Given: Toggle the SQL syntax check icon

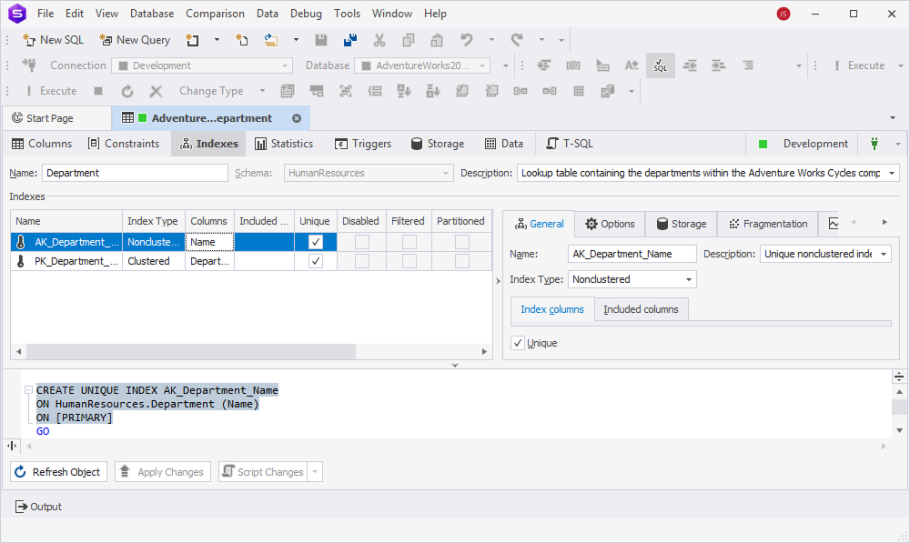Looking at the screenshot, I should (x=661, y=65).
